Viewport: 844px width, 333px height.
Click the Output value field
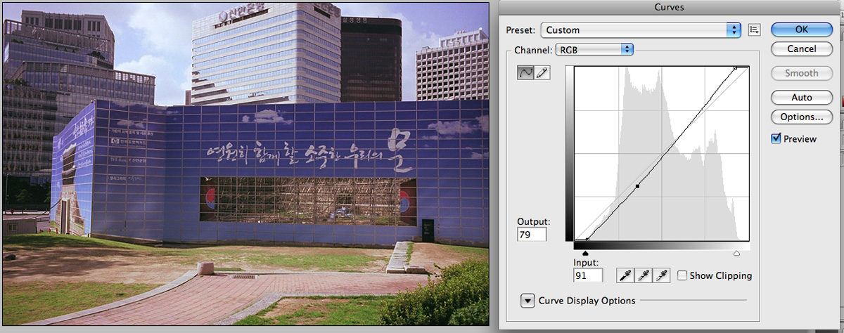coord(532,235)
